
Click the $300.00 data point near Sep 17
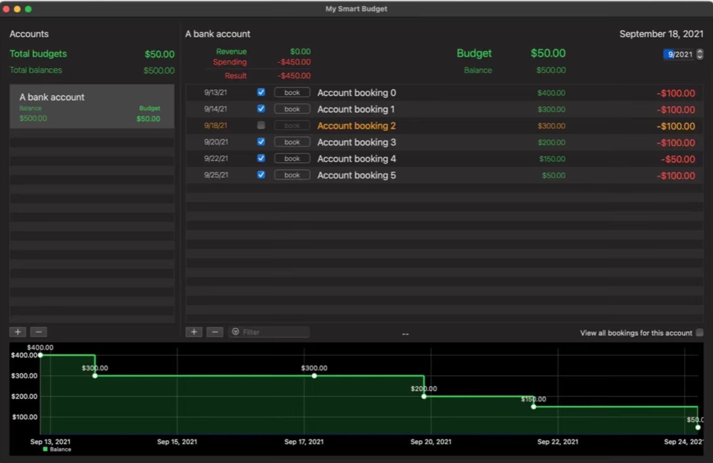(x=314, y=376)
